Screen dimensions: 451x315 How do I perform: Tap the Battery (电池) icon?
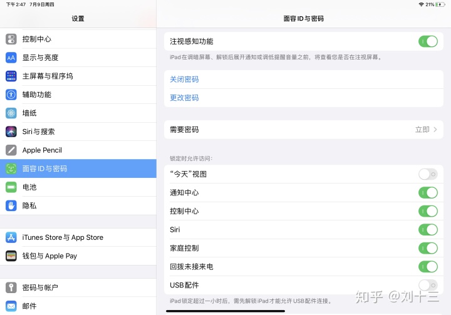tap(11, 187)
